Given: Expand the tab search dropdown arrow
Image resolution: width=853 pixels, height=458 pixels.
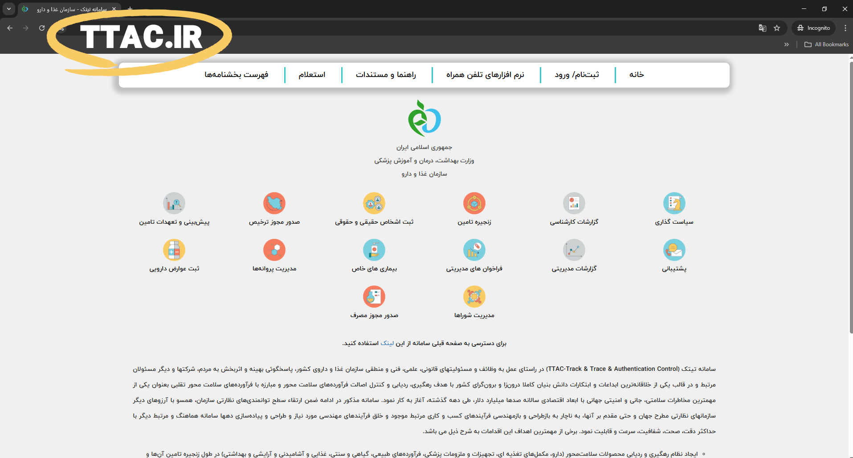Looking at the screenshot, I should coord(9,9).
